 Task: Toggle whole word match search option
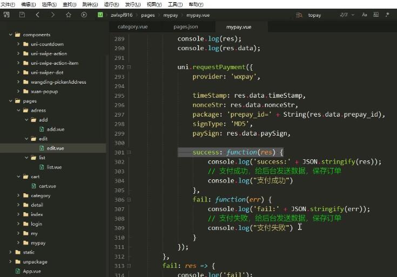(x=376, y=15)
